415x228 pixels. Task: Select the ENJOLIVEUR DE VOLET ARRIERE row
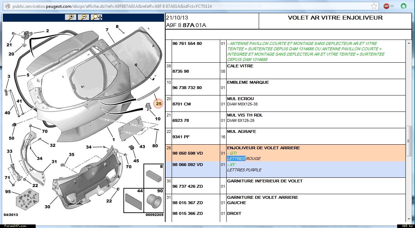(263, 148)
